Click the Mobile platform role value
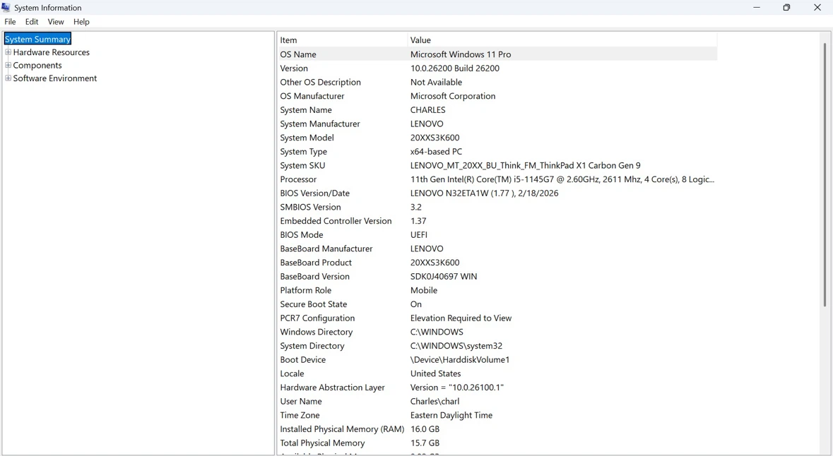Viewport: 833px width, 456px height. coord(424,290)
